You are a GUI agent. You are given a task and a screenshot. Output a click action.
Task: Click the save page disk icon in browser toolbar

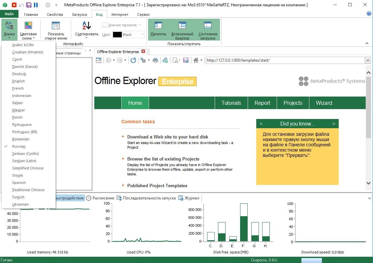click(186, 60)
